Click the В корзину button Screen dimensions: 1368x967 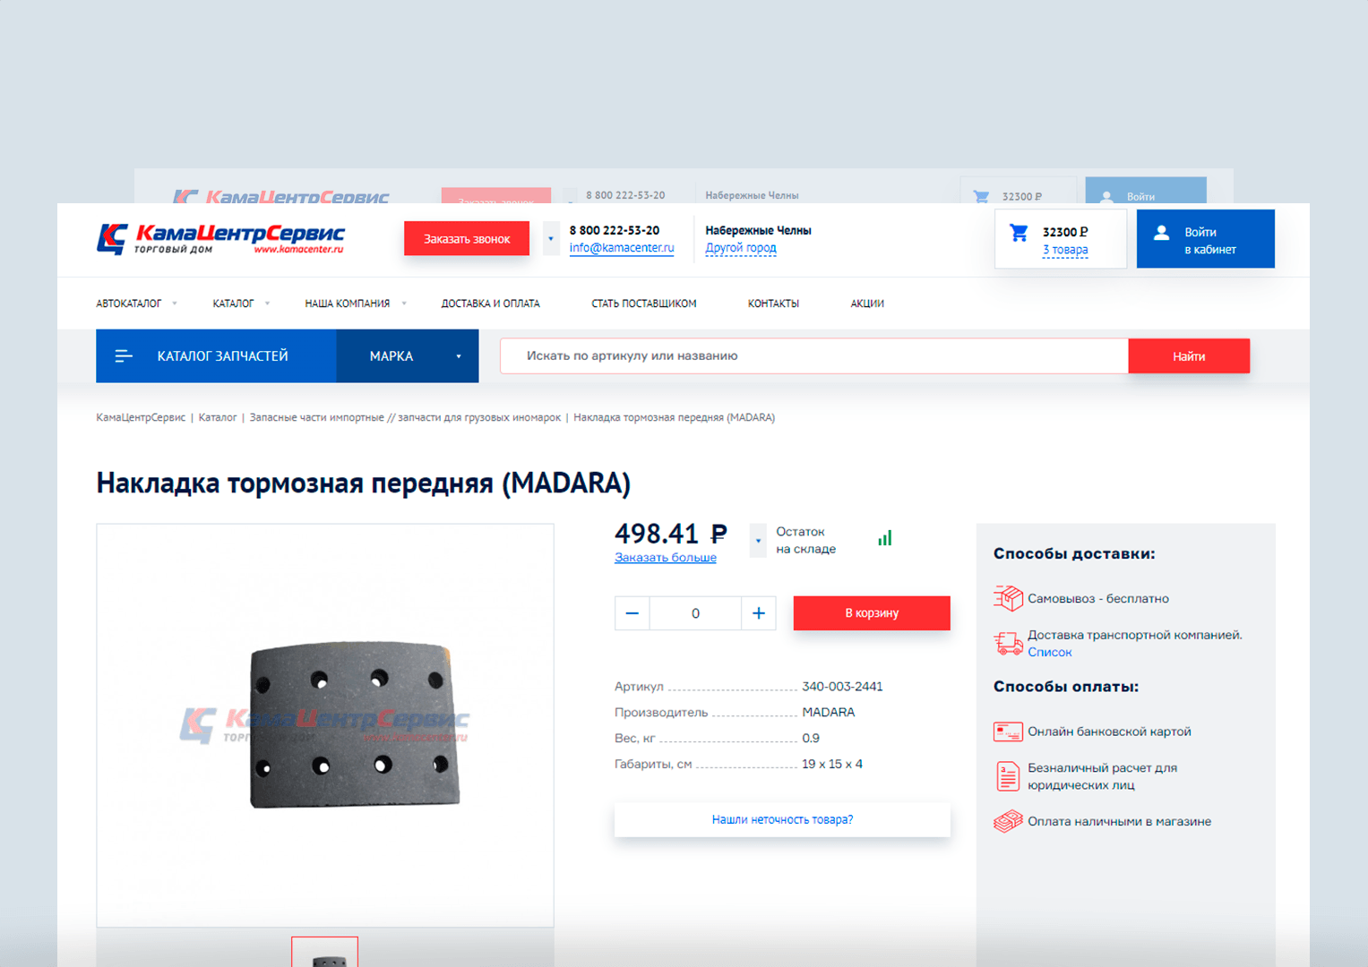pyautogui.click(x=872, y=613)
